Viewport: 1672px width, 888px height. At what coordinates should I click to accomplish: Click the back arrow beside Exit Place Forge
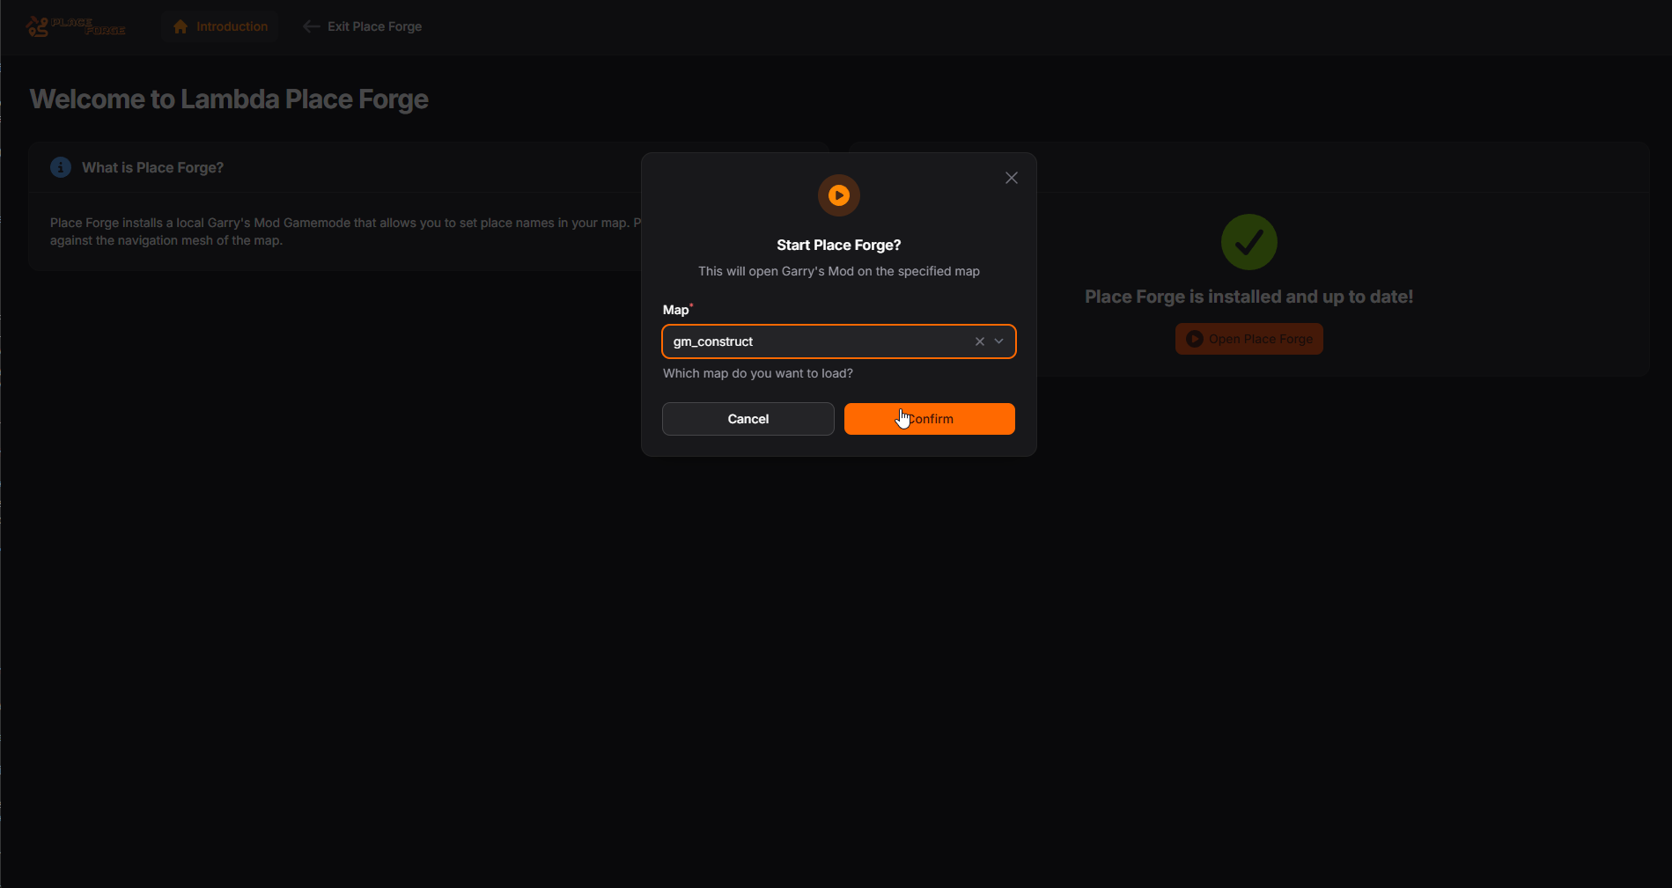point(311,26)
